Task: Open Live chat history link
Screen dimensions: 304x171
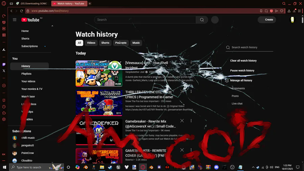Action: coord(237,103)
